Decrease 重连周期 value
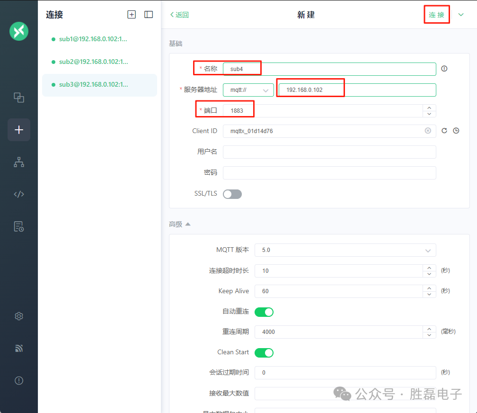 point(429,335)
